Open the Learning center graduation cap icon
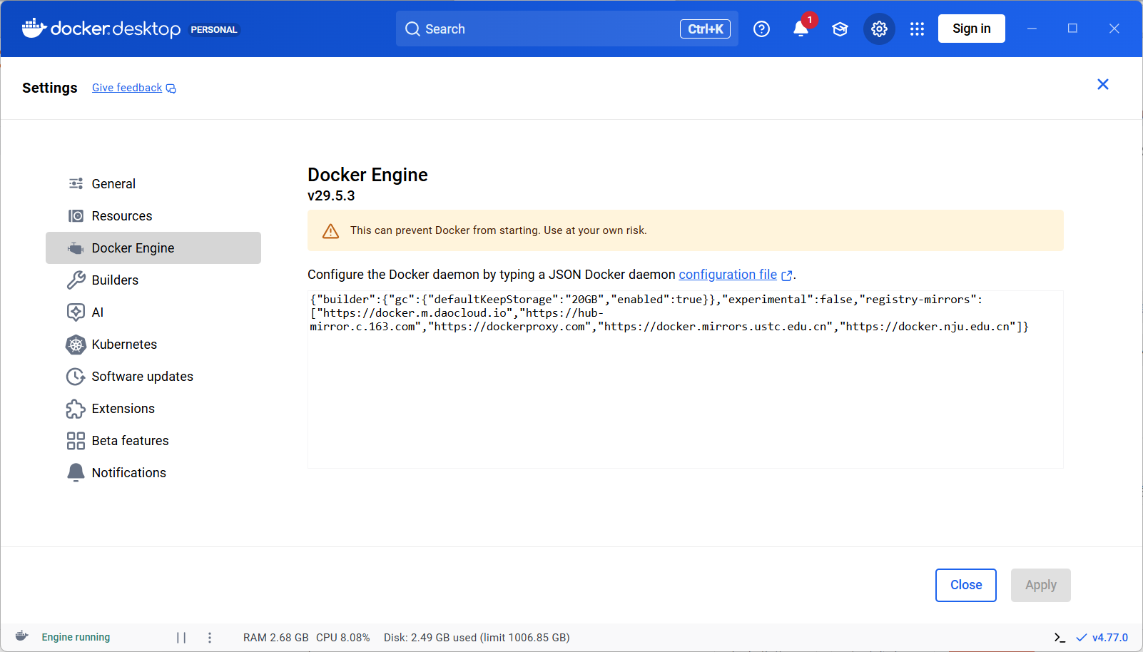The width and height of the screenshot is (1143, 652). [x=840, y=29]
